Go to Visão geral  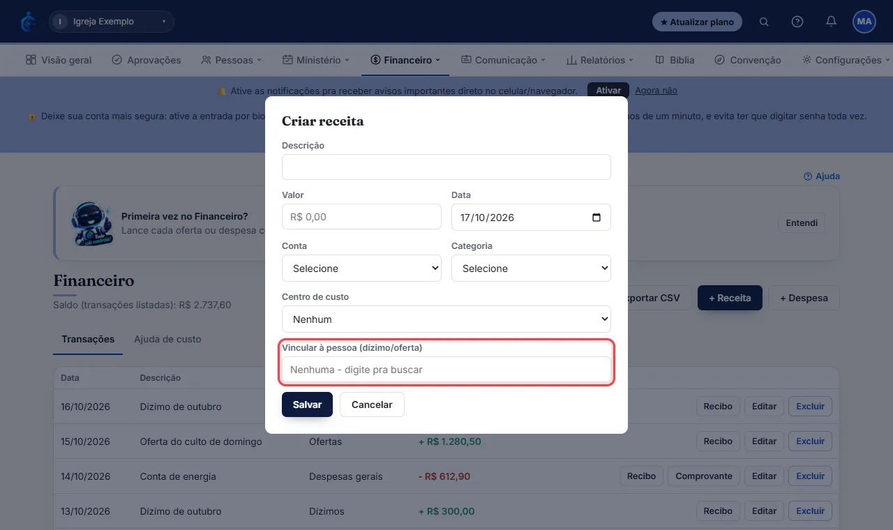pyautogui.click(x=59, y=60)
